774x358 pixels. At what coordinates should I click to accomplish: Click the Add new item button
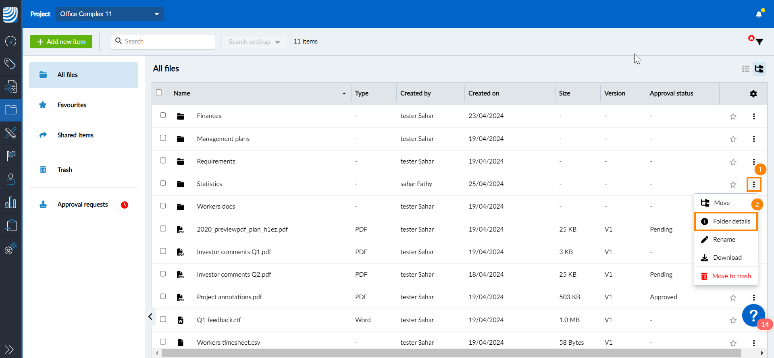[61, 42]
